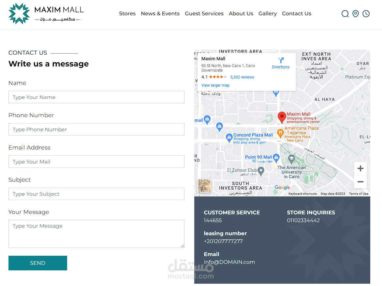Screen dimensions: 382x286
Task: Click the Concord Plaza Mall shopping pin
Action: [229, 138]
